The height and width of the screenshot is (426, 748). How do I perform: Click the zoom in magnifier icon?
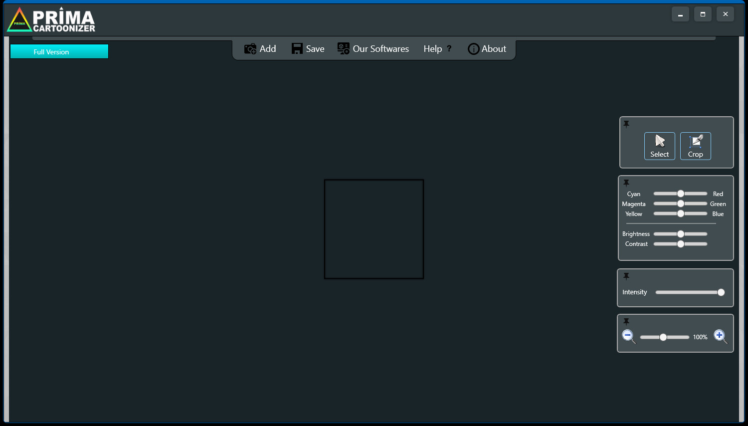point(720,337)
